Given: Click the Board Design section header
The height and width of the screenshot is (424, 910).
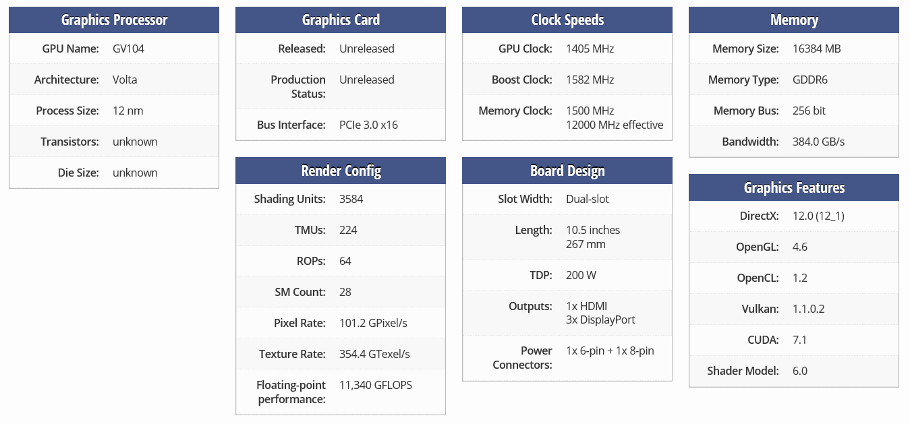Looking at the screenshot, I should coord(567,171).
